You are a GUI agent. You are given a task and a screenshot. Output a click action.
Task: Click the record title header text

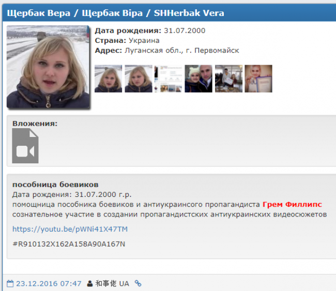point(116,12)
